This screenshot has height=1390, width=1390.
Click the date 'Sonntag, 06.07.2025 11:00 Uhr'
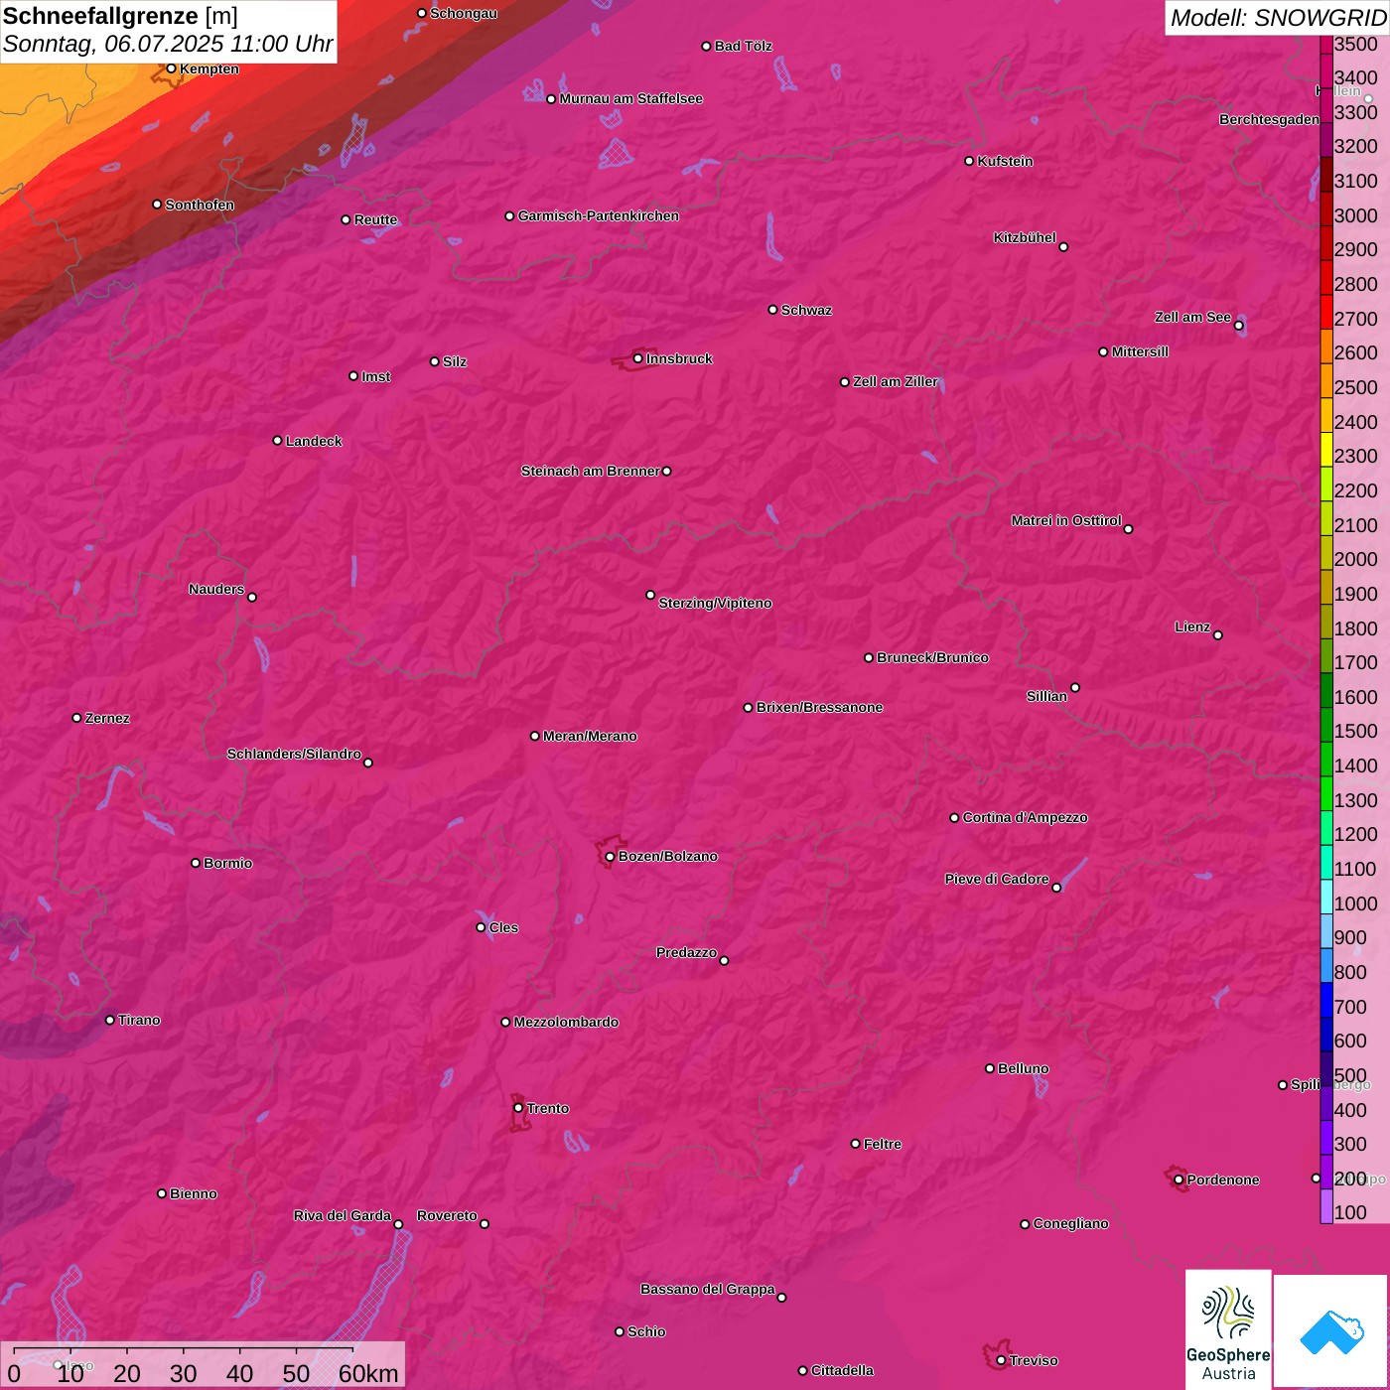pyautogui.click(x=168, y=44)
